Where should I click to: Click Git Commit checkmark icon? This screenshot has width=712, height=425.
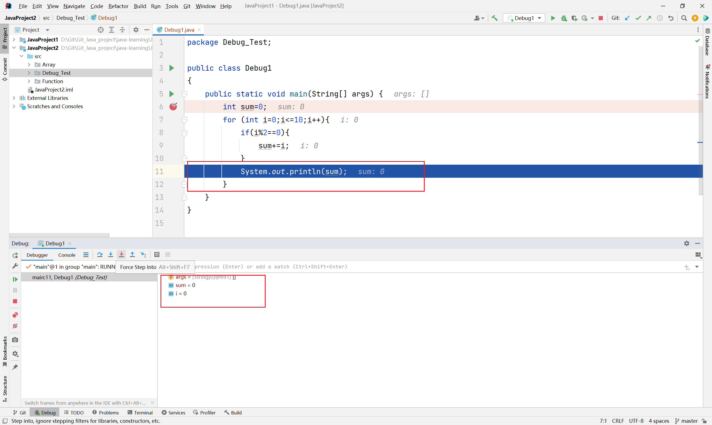pyautogui.click(x=638, y=18)
